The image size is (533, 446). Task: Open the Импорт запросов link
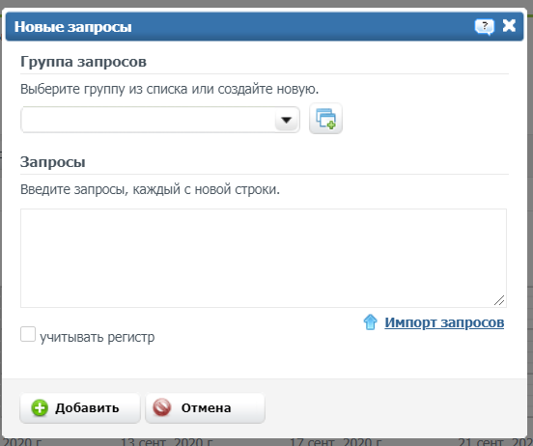(x=444, y=322)
